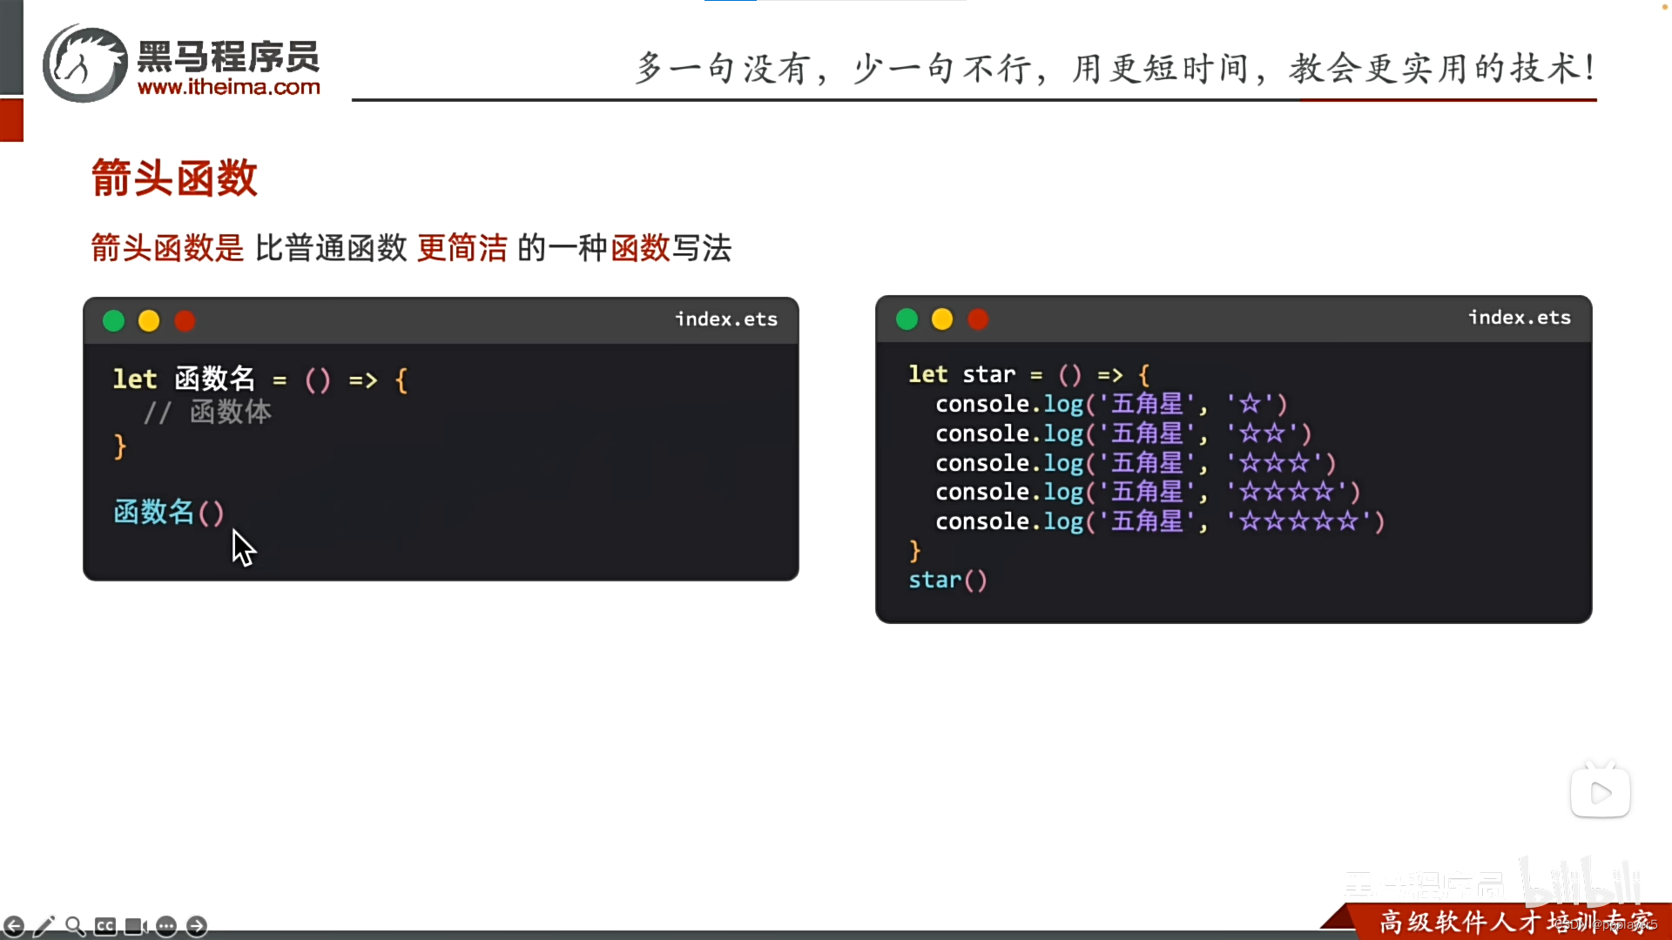Click the star() call in right code
1672x940 pixels.
tap(947, 580)
